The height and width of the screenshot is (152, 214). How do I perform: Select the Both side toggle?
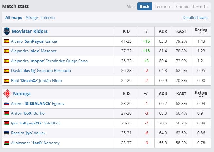144,6
